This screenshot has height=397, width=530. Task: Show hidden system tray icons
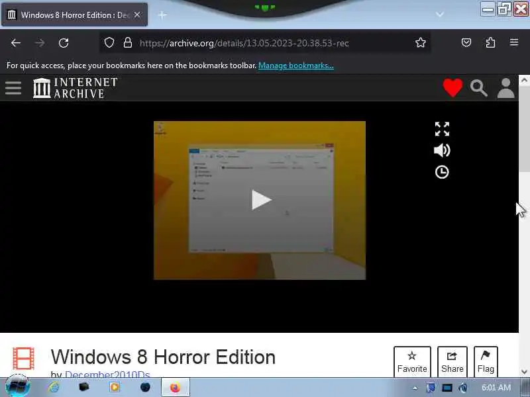pos(415,388)
